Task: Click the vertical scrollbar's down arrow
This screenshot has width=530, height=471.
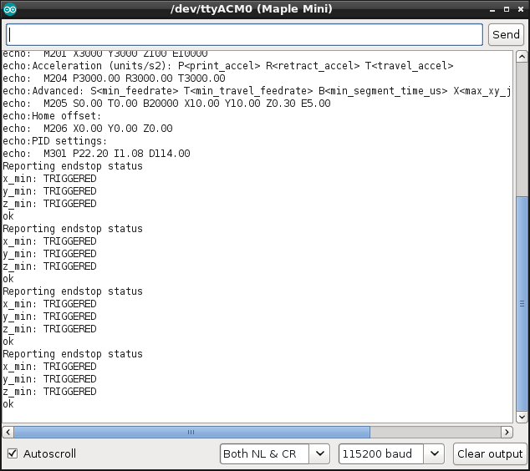Action: point(522,417)
